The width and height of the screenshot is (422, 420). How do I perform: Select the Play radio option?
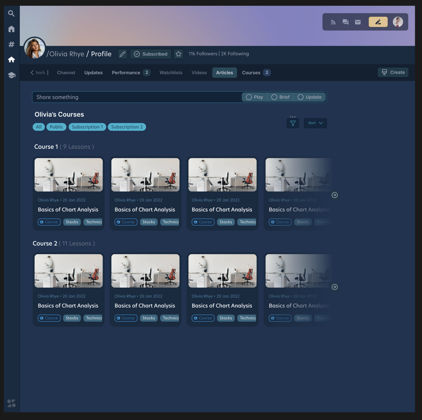tap(249, 97)
